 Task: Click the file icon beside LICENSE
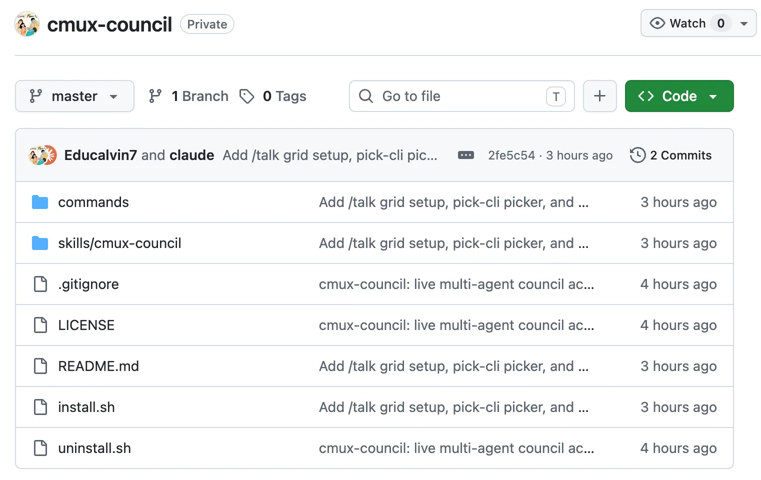click(x=40, y=325)
